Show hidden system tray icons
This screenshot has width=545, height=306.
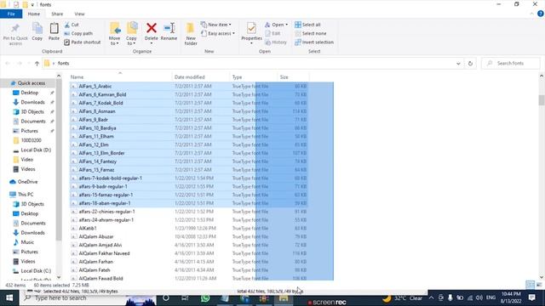tap(431, 297)
